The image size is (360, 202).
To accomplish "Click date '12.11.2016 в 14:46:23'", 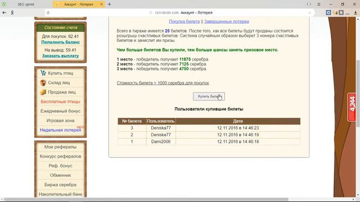I will point(238,128).
